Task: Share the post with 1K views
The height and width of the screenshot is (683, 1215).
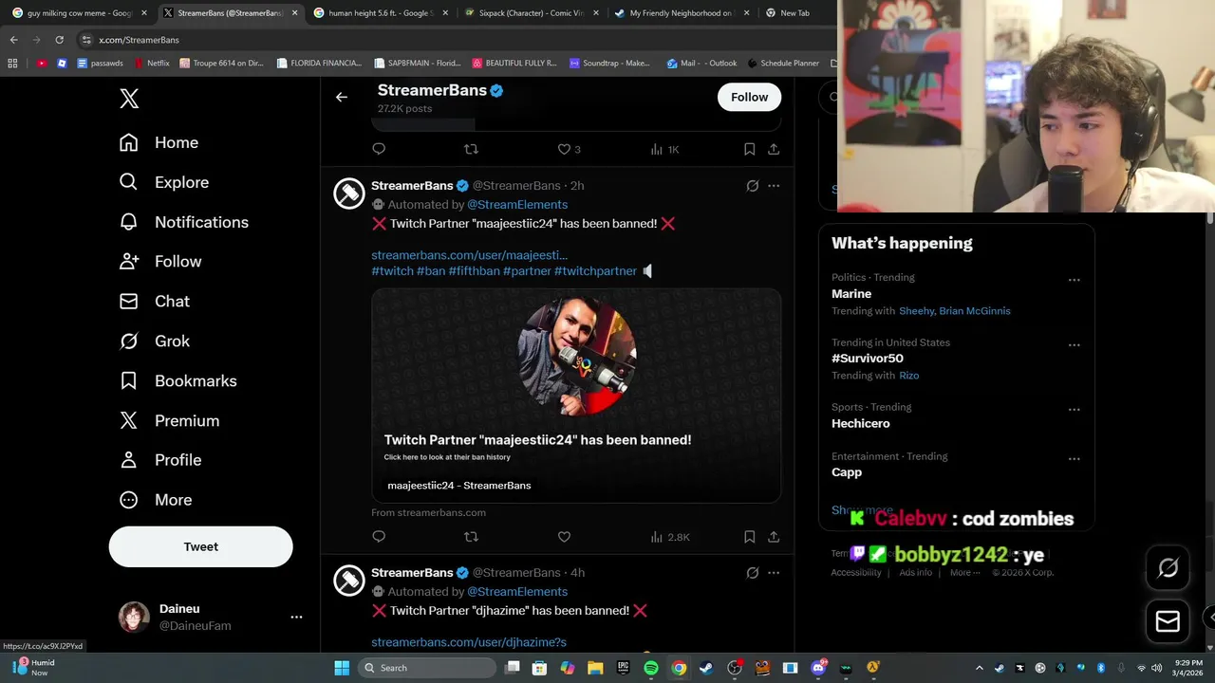Action: [774, 149]
